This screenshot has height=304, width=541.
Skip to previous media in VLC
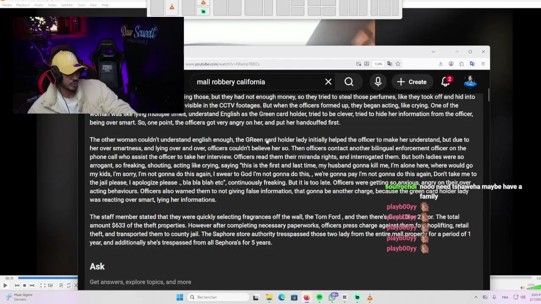point(17,285)
